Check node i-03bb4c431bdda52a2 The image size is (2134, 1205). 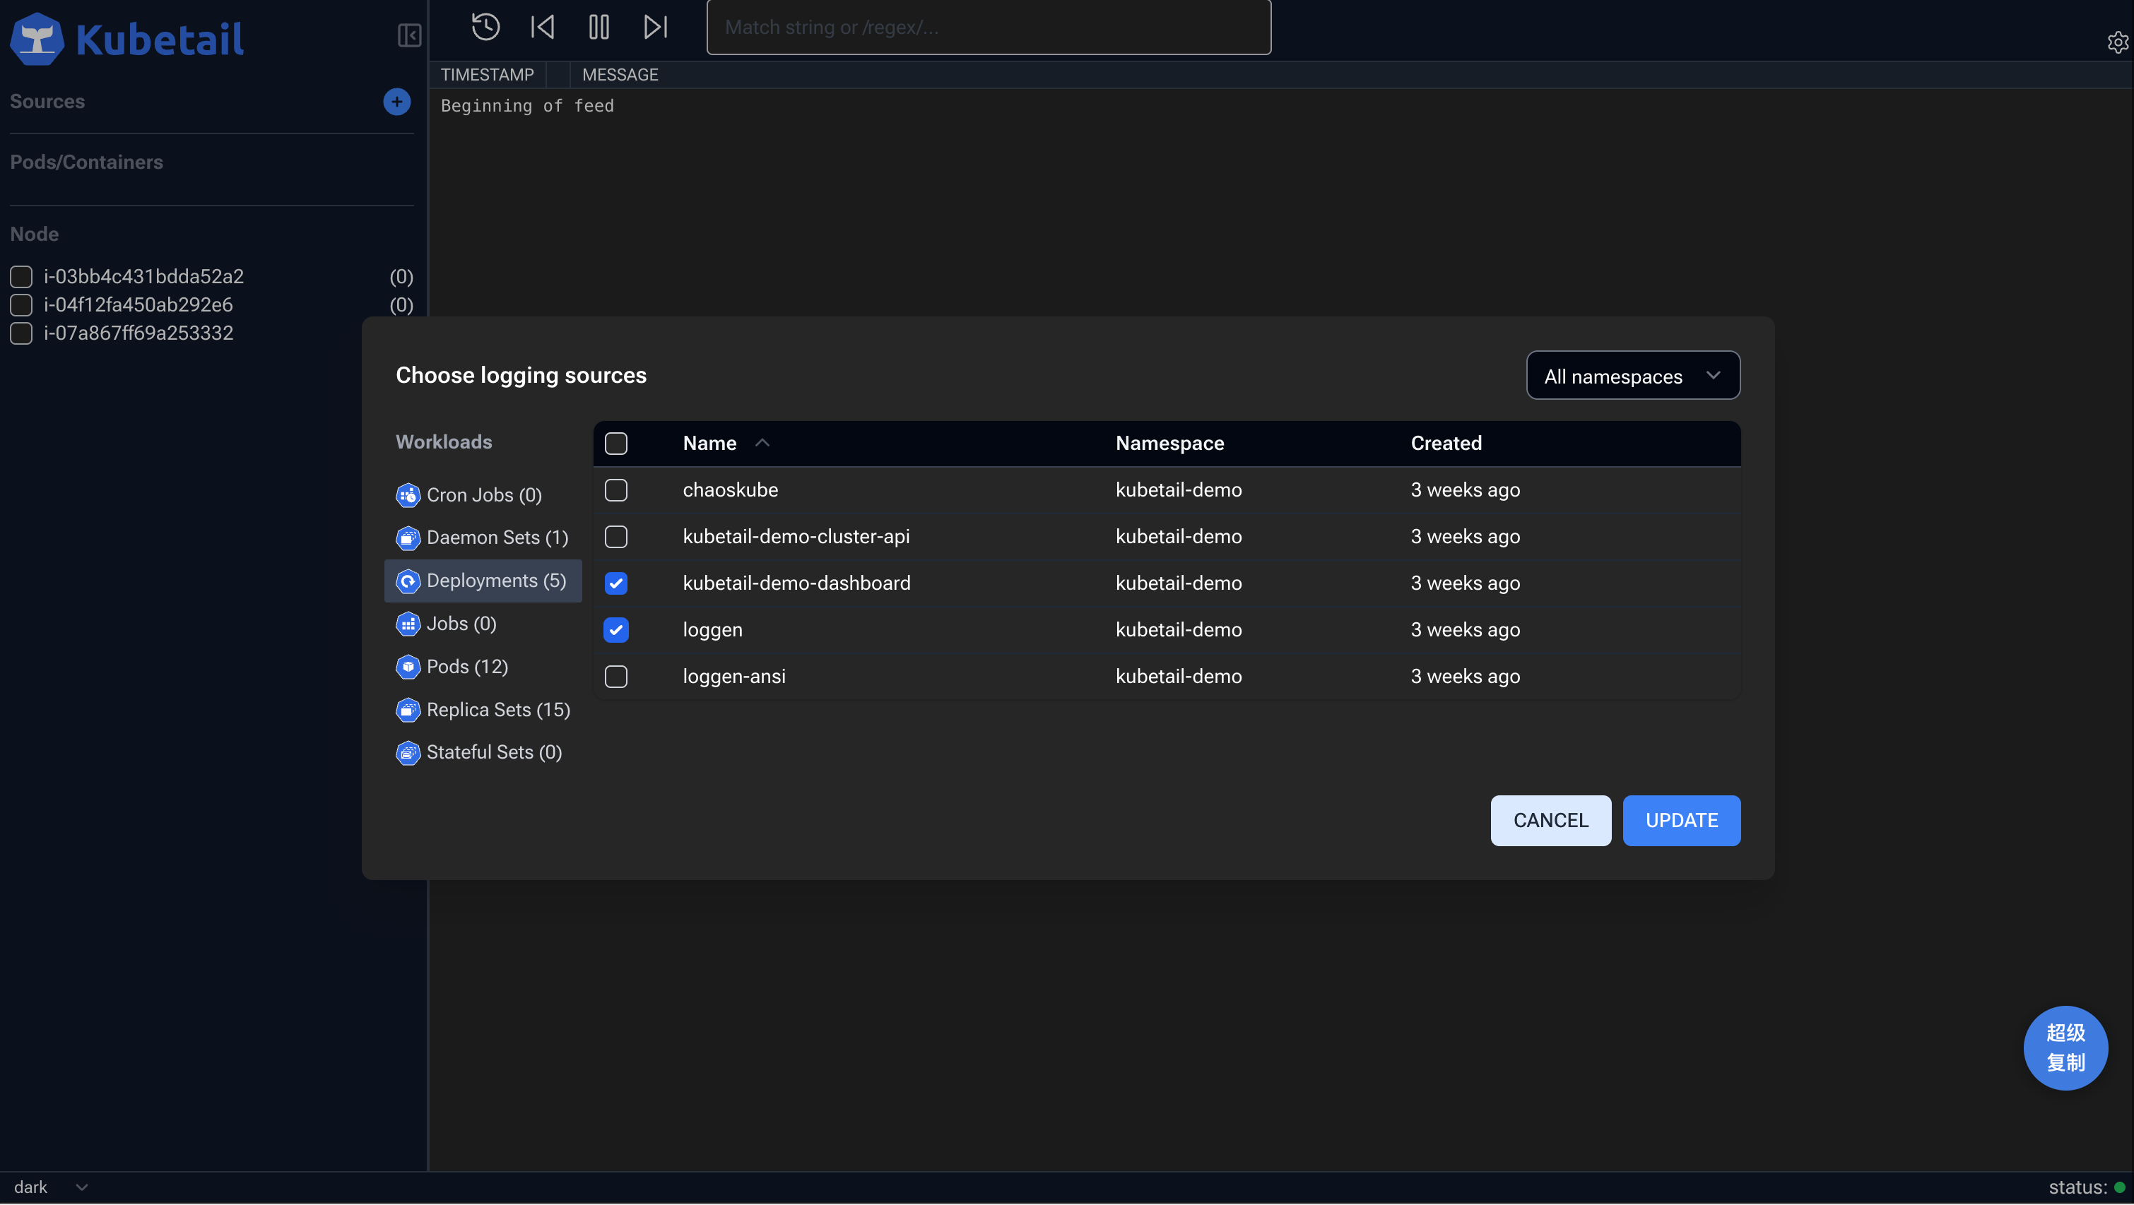(21, 277)
